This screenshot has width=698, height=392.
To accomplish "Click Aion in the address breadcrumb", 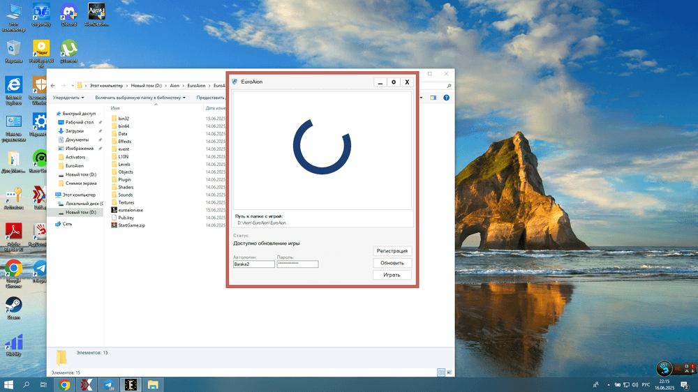I will [x=174, y=85].
